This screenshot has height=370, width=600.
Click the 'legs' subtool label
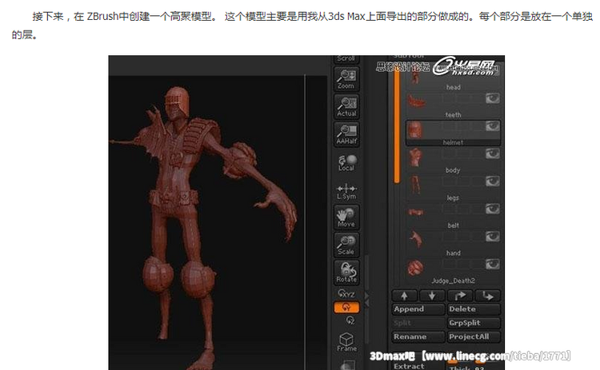coord(453,198)
